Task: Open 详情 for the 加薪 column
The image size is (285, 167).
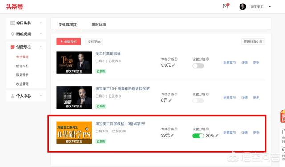Action: [x=244, y=98]
